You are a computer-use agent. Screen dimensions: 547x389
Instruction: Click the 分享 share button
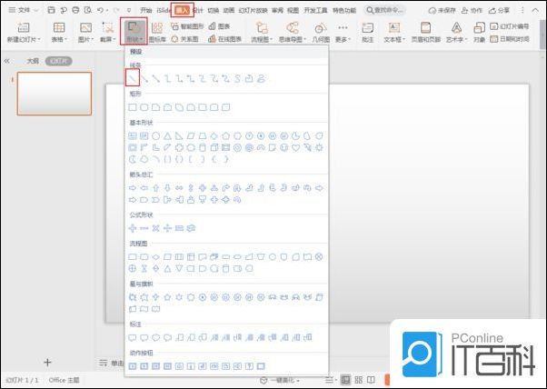point(499,11)
